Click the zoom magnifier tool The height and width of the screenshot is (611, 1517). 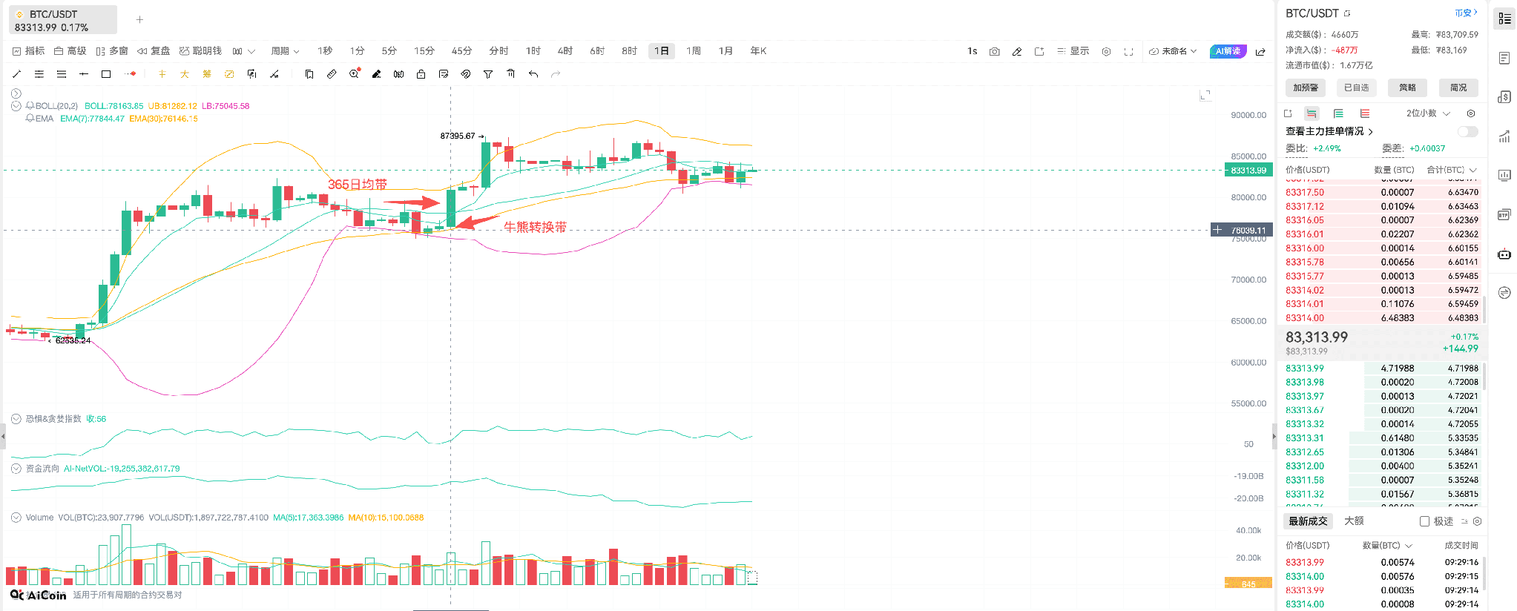pos(355,74)
